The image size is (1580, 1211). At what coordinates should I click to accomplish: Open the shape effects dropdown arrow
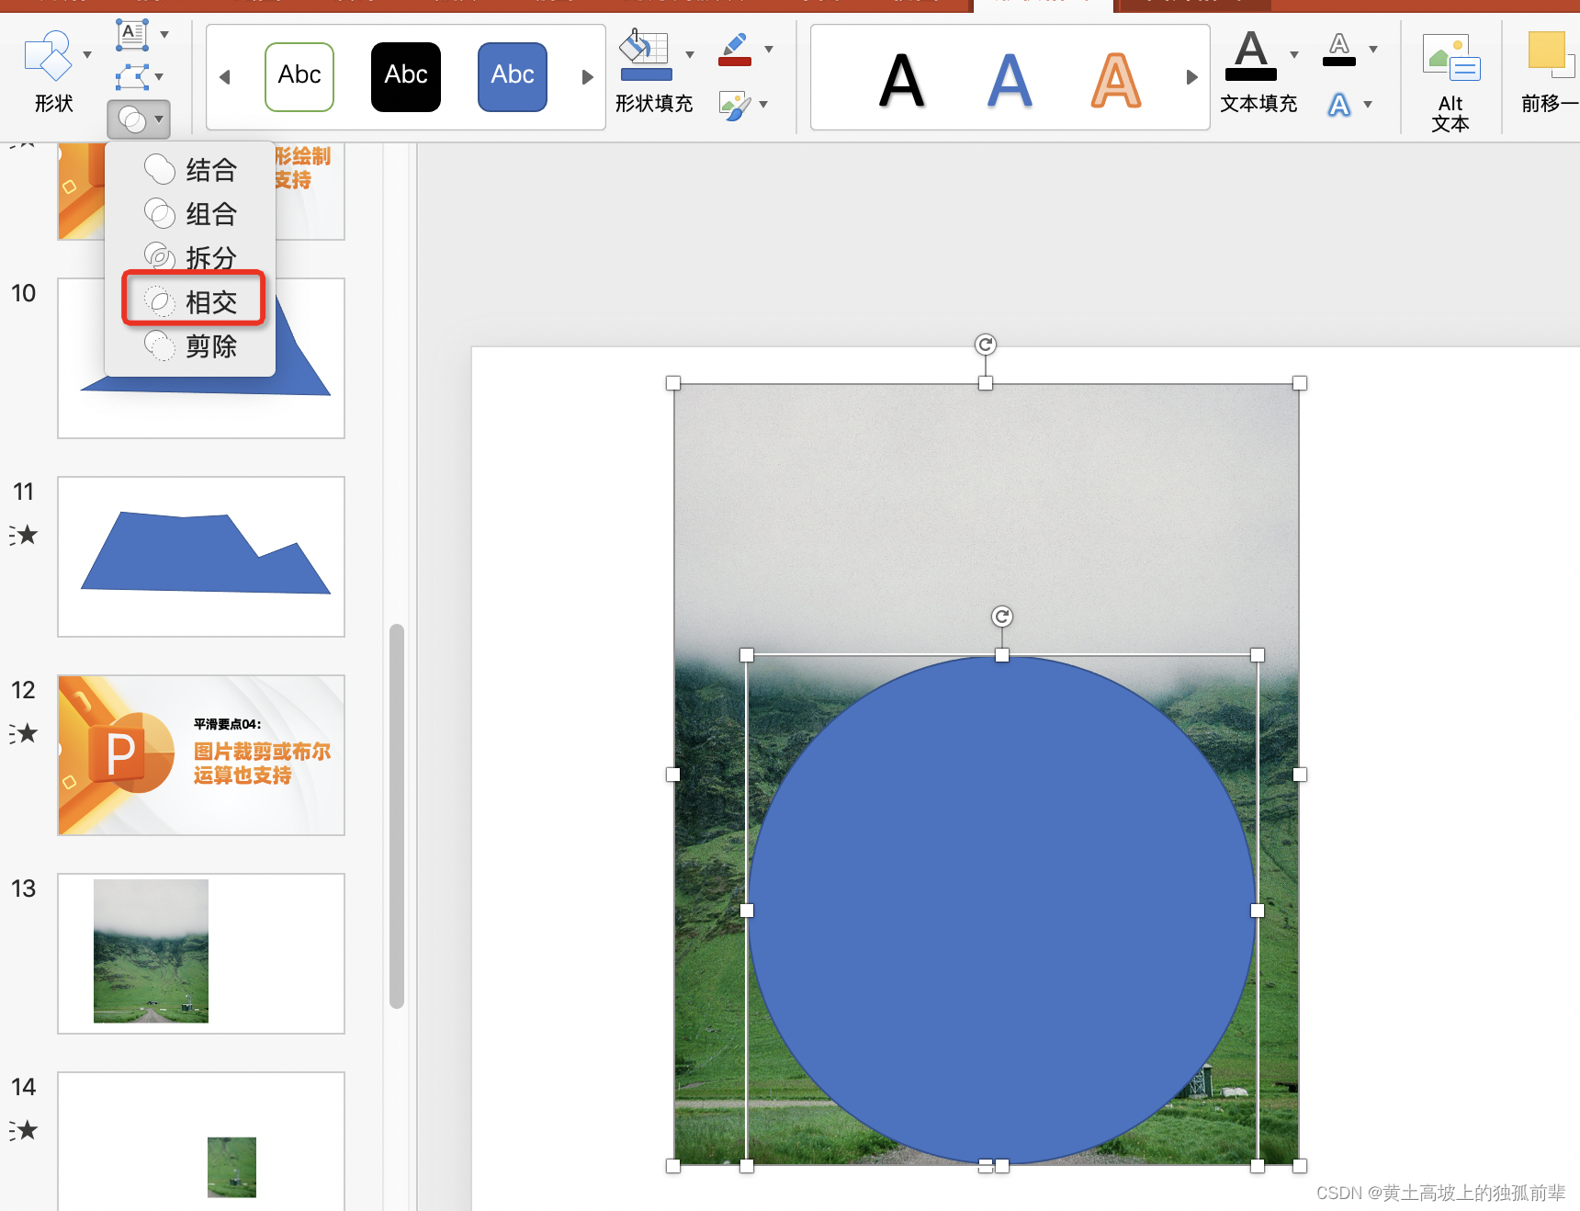(x=763, y=105)
